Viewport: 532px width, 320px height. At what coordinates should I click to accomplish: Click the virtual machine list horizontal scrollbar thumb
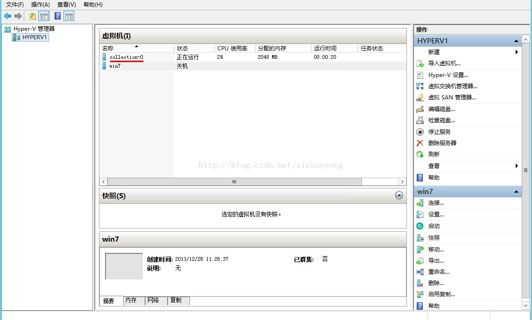[x=234, y=182]
